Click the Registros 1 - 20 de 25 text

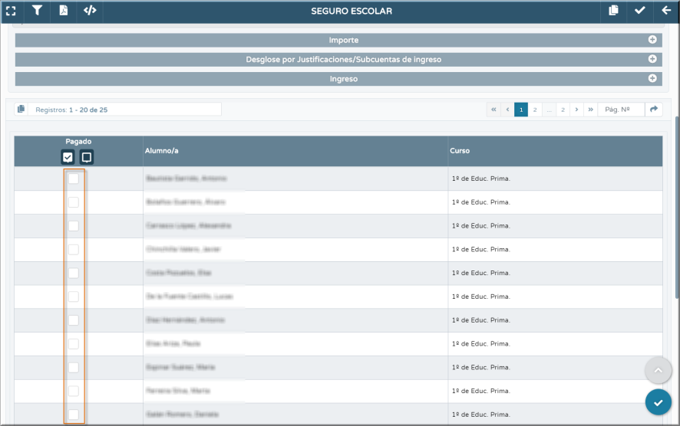click(x=71, y=110)
